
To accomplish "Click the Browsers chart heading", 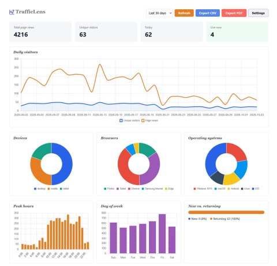I will coord(109,138).
